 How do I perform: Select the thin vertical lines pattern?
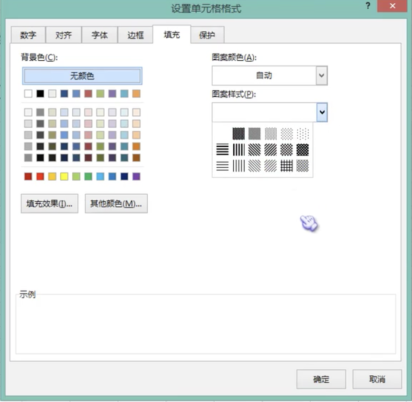[x=238, y=166]
